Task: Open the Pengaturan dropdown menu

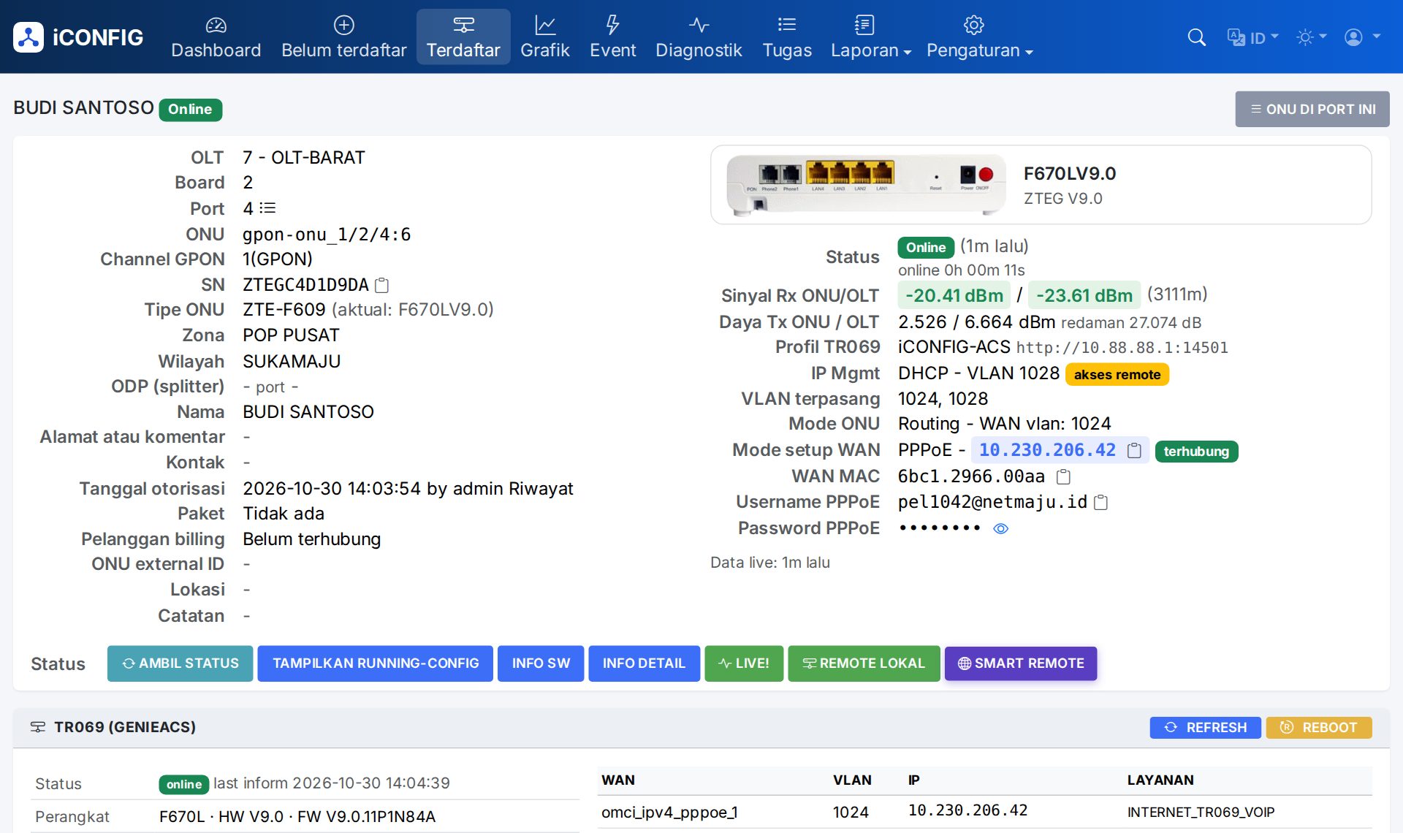Action: (979, 37)
